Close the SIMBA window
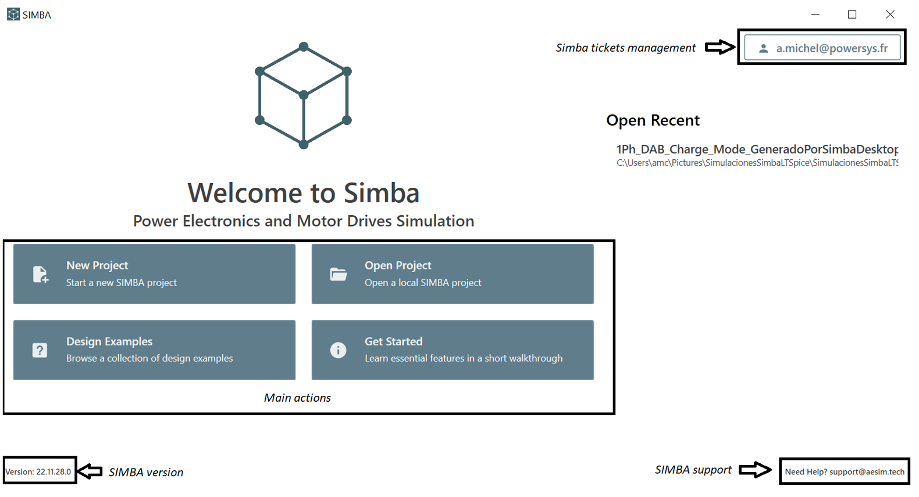The image size is (919, 497). (x=890, y=15)
